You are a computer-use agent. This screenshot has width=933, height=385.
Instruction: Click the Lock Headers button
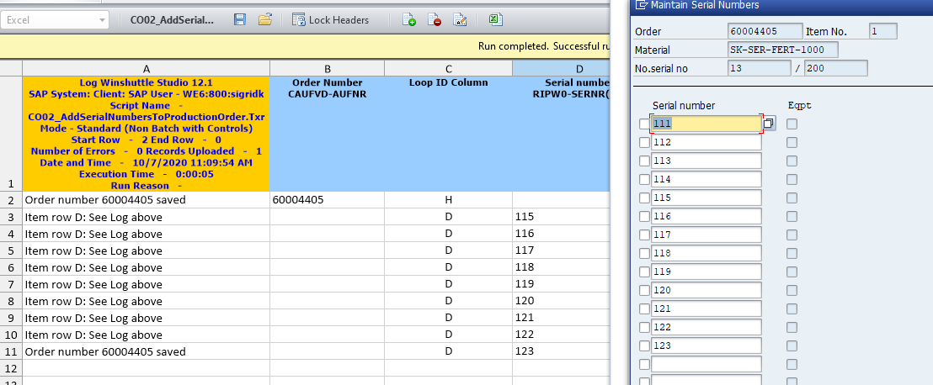331,19
